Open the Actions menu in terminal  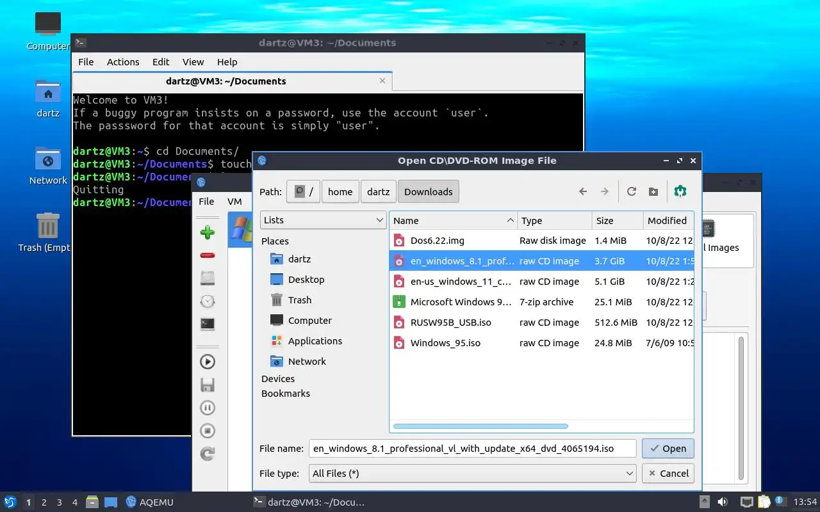pos(123,62)
